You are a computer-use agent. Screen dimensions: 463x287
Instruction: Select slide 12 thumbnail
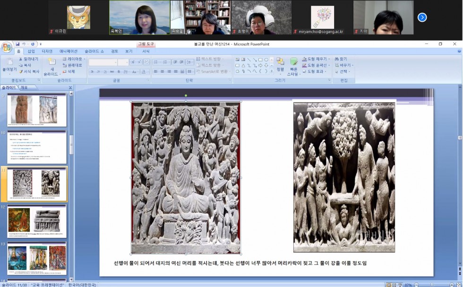pyautogui.click(x=37, y=221)
